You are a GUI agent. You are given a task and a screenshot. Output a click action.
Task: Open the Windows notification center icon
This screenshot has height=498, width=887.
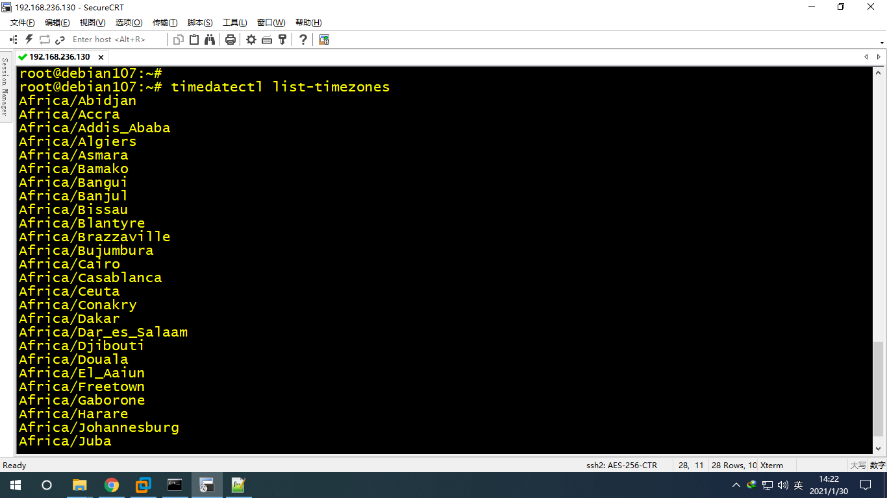coord(866,485)
